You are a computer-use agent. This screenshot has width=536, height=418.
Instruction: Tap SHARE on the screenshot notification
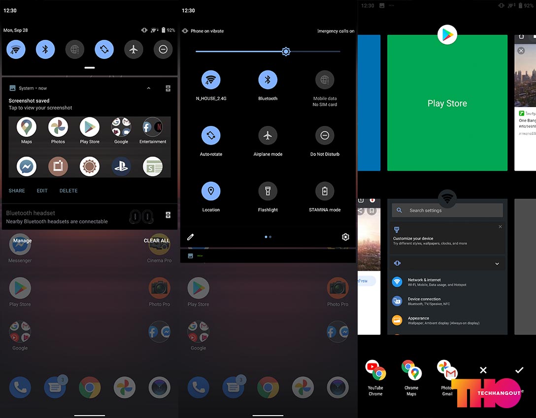pyautogui.click(x=17, y=191)
